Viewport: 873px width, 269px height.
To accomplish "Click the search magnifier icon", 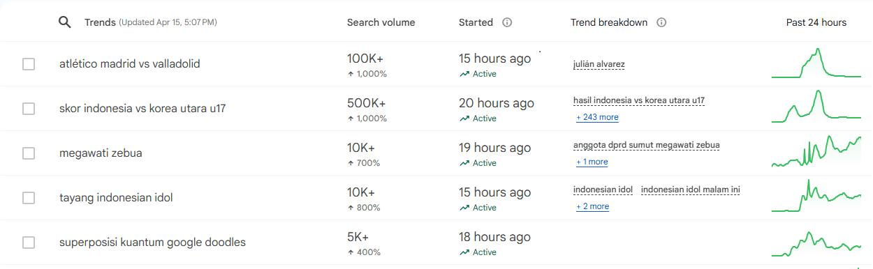I will click(64, 22).
